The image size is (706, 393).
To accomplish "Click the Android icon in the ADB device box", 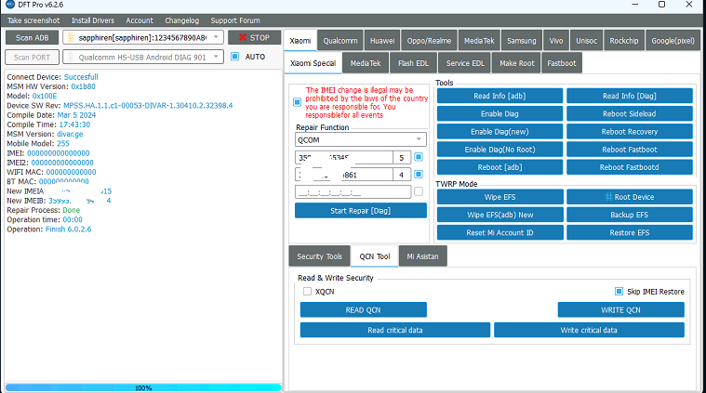I will click(x=71, y=38).
